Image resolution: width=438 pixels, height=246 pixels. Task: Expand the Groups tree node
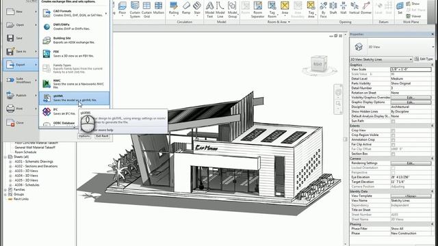point(5,194)
